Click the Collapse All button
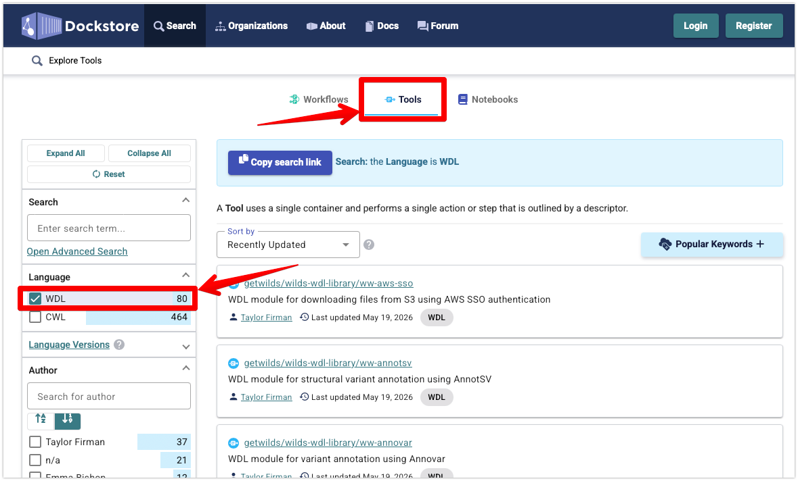The width and height of the screenshot is (798, 481). [149, 153]
